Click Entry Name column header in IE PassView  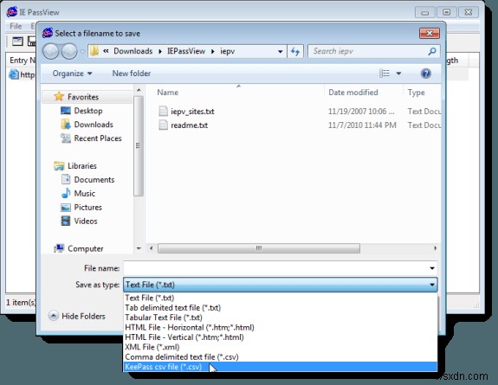point(23,61)
